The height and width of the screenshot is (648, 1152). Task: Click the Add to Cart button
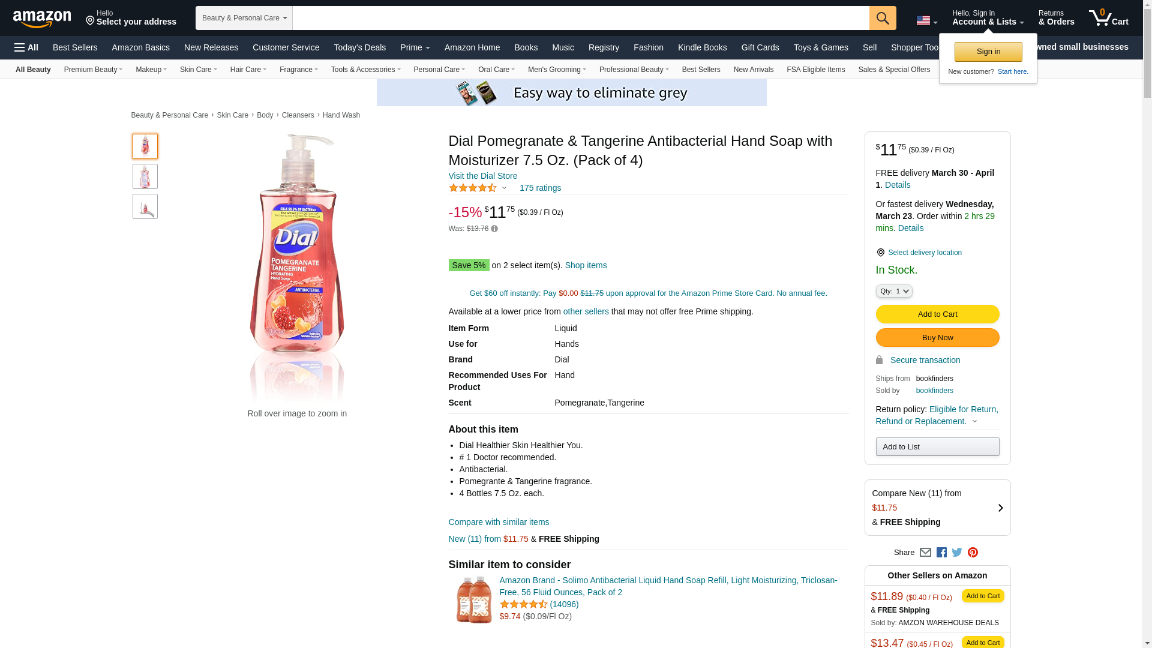click(937, 314)
